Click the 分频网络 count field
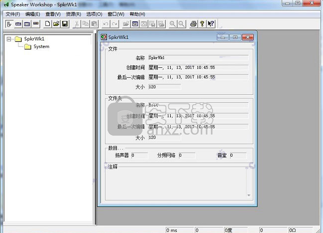 pyautogui.click(x=187, y=155)
